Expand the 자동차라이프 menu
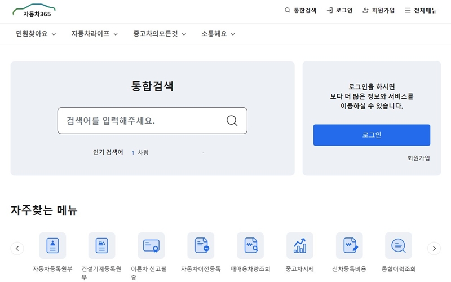The height and width of the screenshot is (282, 451). 95,34
